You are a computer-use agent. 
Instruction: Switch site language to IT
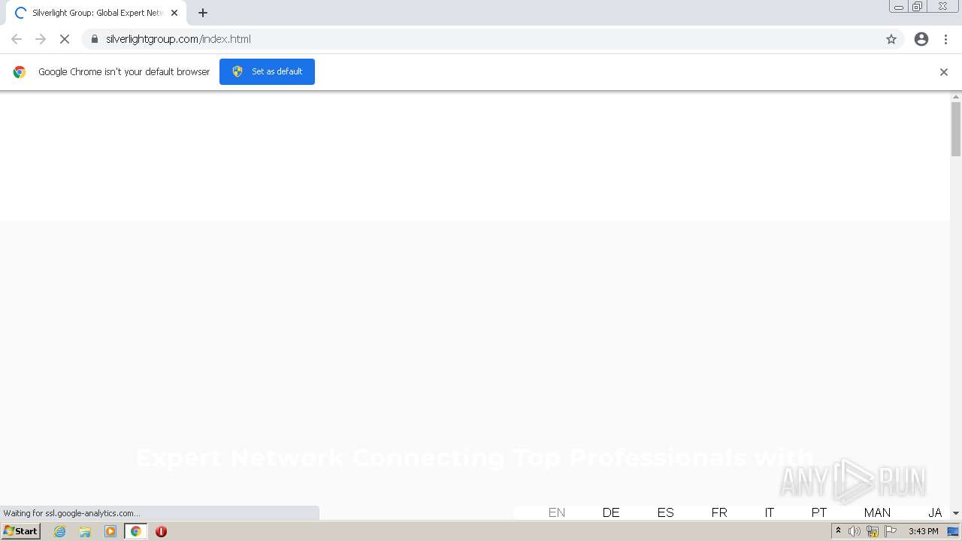pyautogui.click(x=770, y=512)
